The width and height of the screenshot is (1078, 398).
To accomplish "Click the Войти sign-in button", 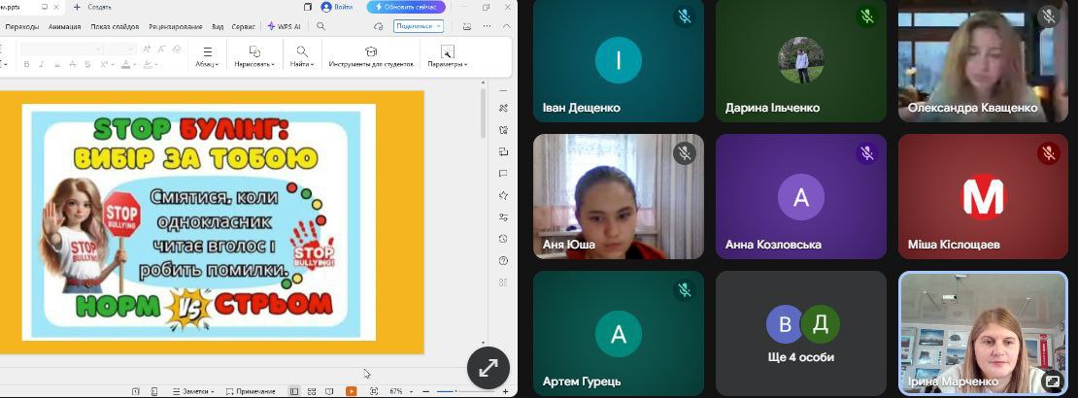I will click(336, 7).
